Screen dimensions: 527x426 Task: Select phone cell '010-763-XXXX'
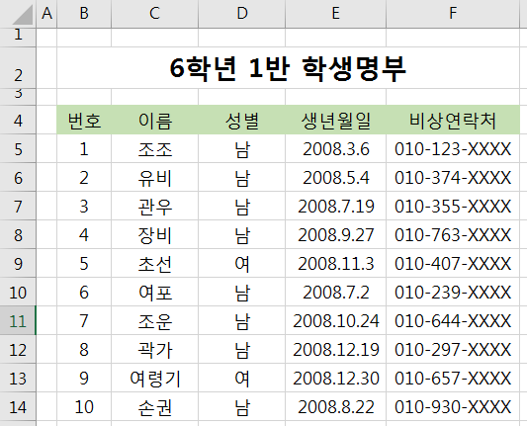pyautogui.click(x=453, y=234)
